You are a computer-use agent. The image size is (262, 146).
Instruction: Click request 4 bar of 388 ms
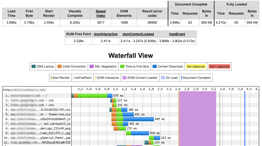coord(119,110)
